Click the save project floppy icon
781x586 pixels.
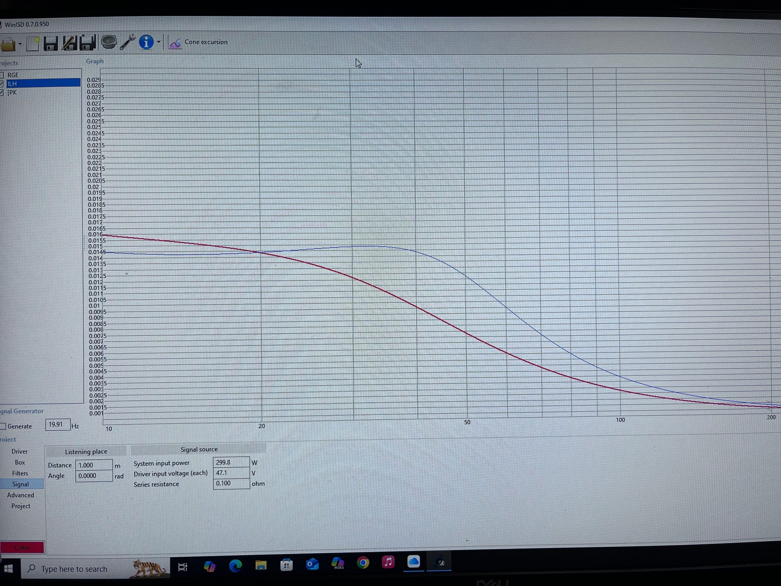[51, 43]
